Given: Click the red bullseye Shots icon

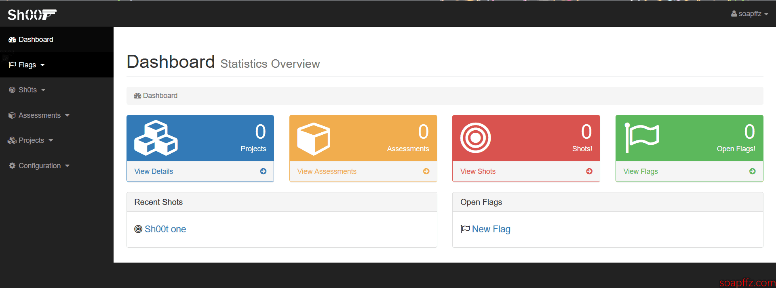Looking at the screenshot, I should 475,138.
